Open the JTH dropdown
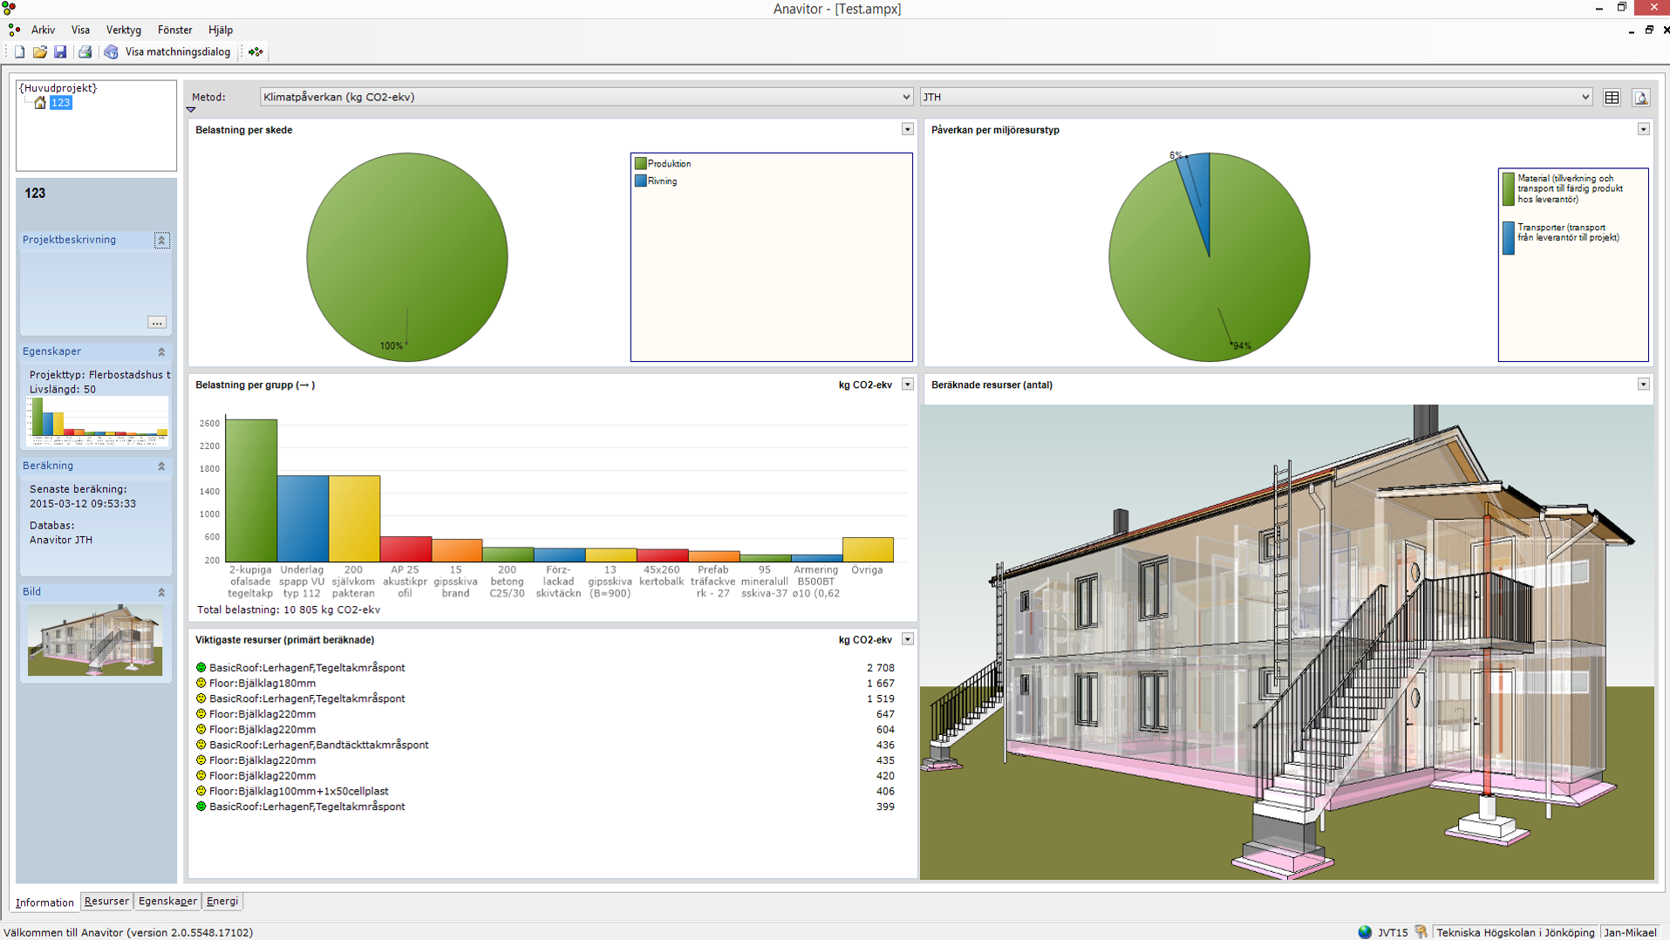Screen dimensions: 1670x940 click(x=1585, y=98)
